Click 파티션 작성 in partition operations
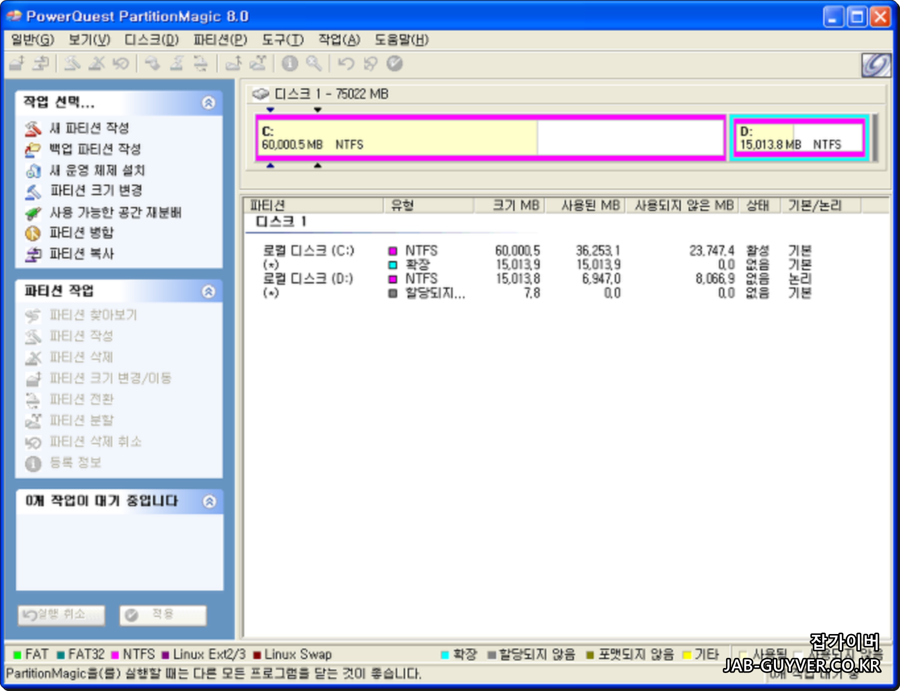Image resolution: width=900 pixels, height=691 pixels. [81, 336]
